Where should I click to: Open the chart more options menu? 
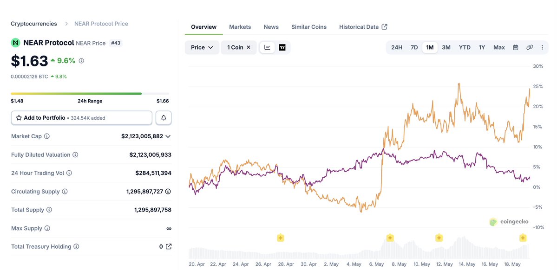542,47
